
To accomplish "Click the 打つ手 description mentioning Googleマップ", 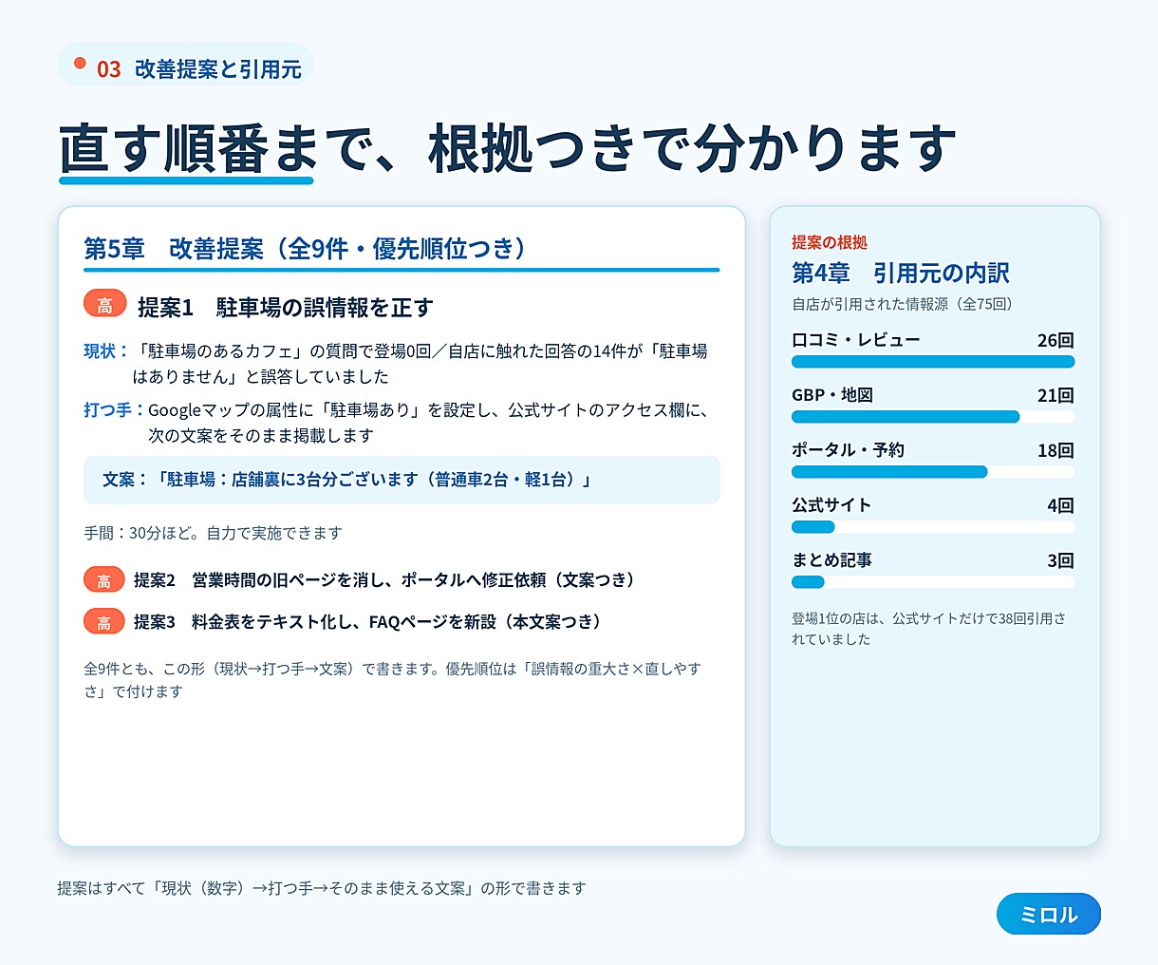I will [x=429, y=423].
